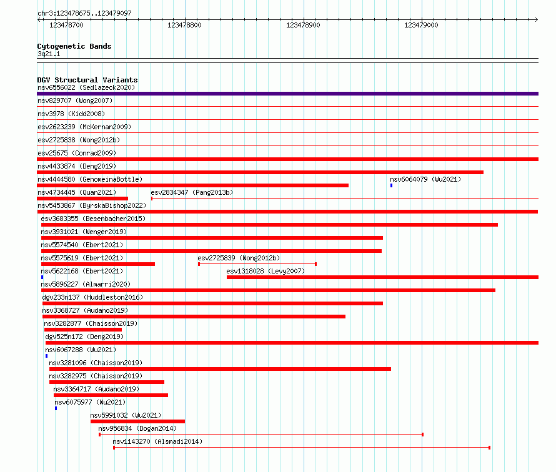Viewport: 556px width, 472px height.
Task: Click the red bar under nsv4734445
Action: [x=82, y=199]
